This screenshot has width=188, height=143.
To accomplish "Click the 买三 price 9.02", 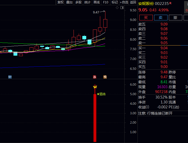I will click(x=164, y=57).
